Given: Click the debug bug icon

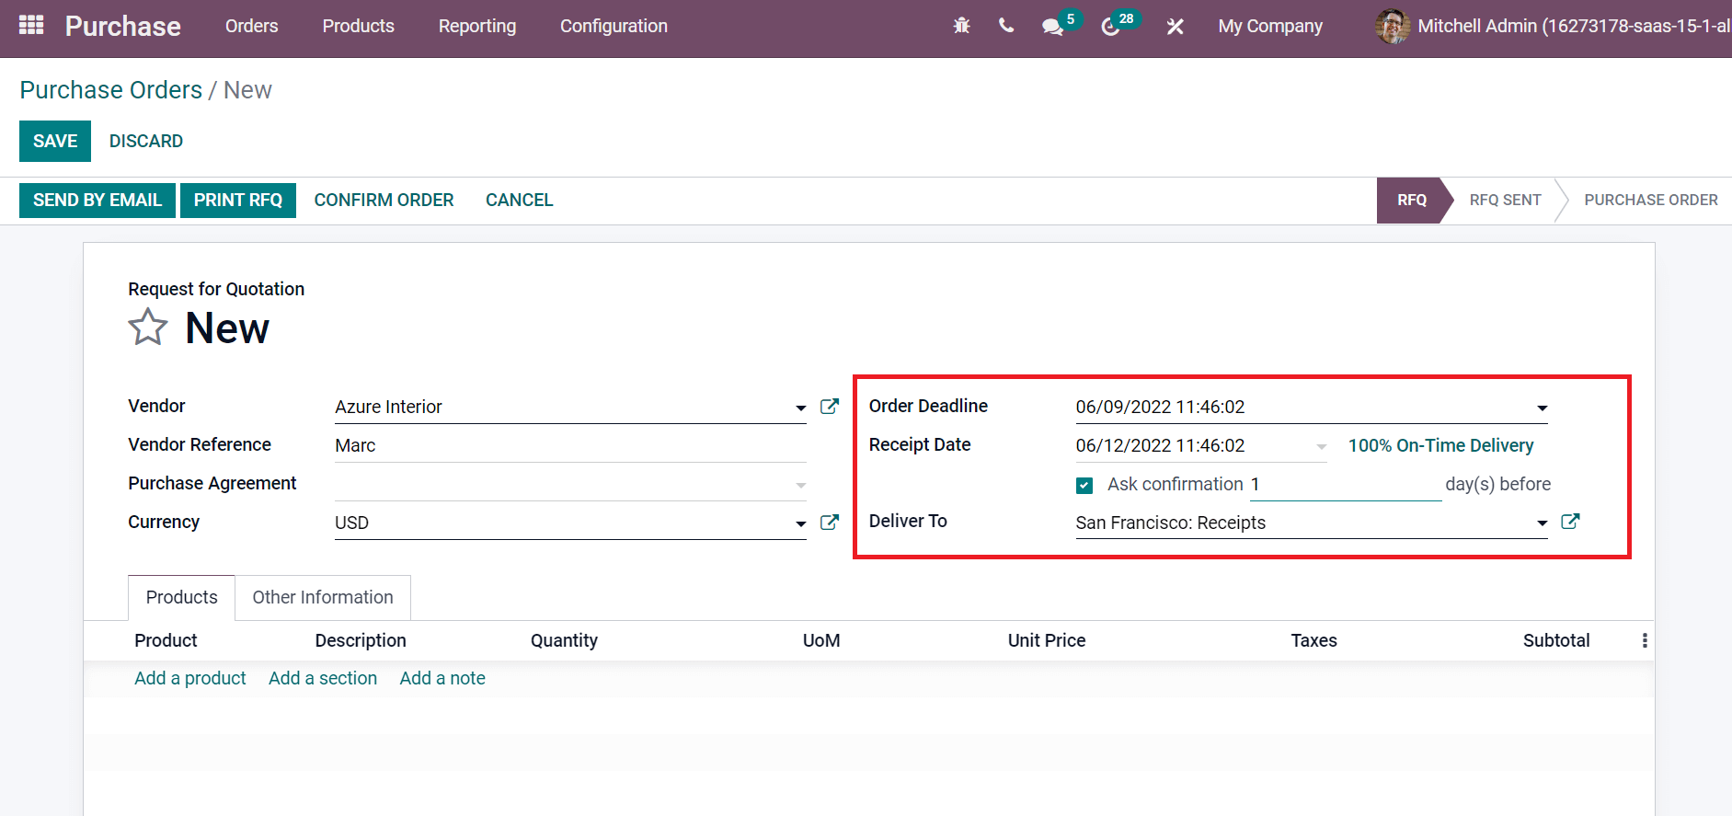Looking at the screenshot, I should click(x=961, y=26).
